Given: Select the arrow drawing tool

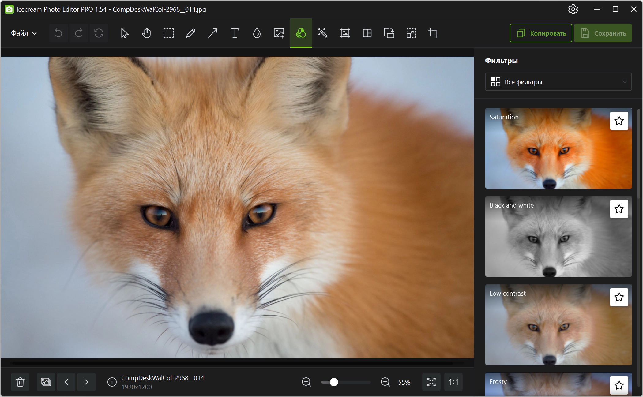Looking at the screenshot, I should [212, 33].
